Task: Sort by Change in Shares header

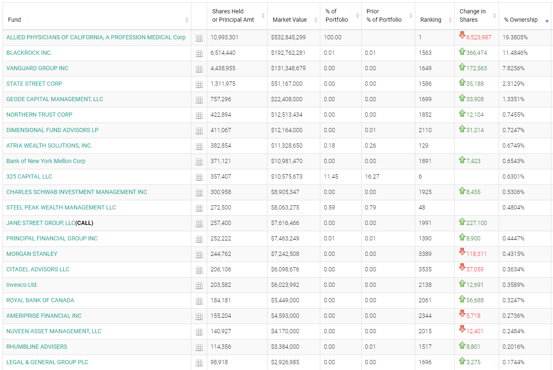Action: (x=476, y=15)
